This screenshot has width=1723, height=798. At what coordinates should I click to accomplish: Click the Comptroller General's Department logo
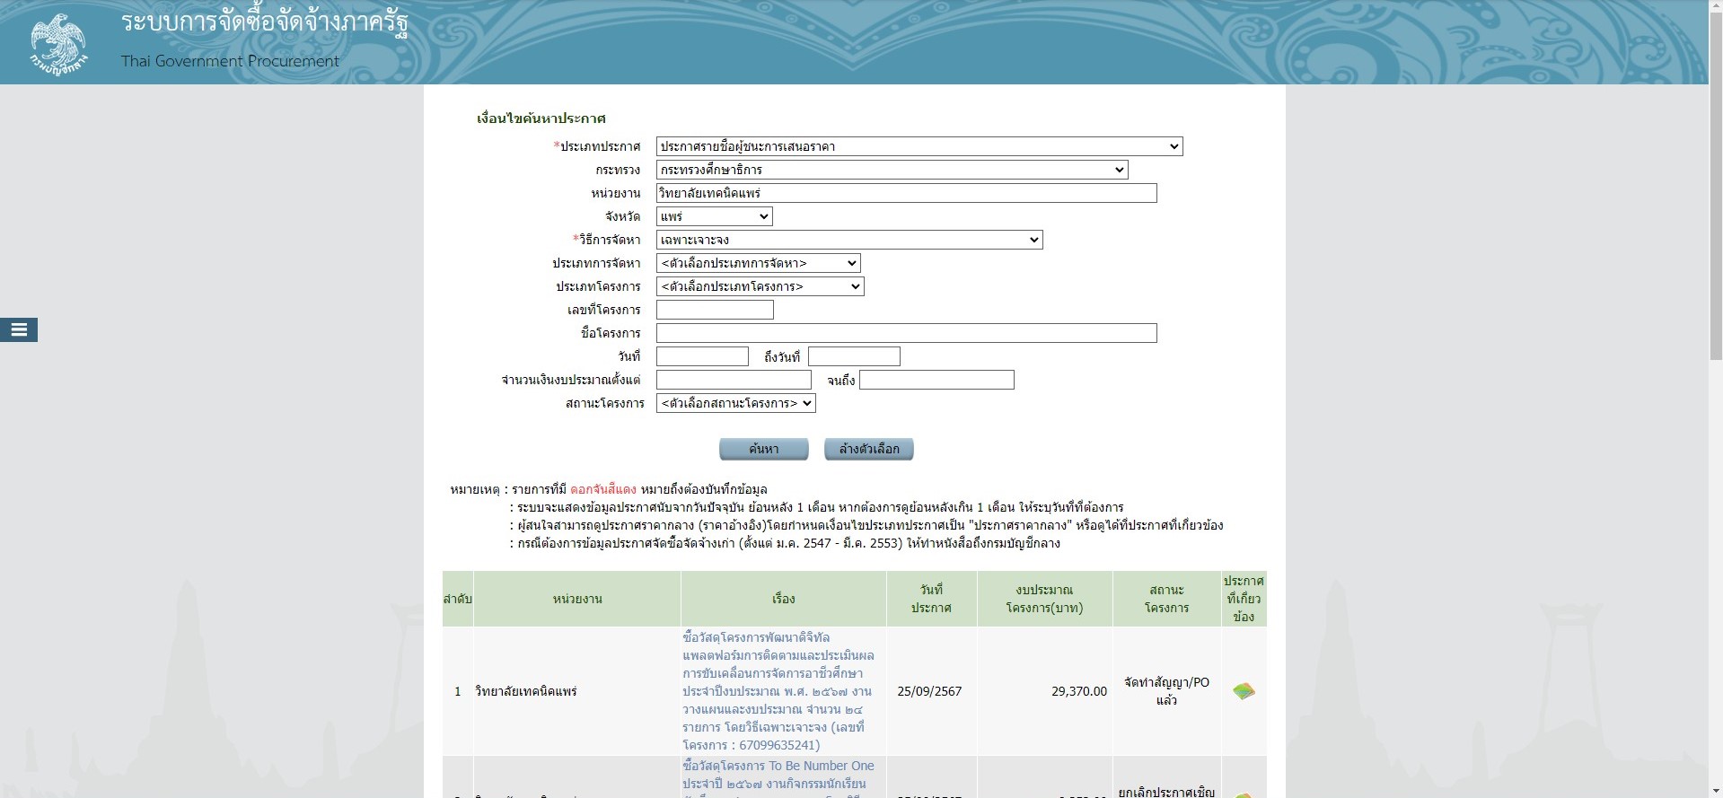58,43
